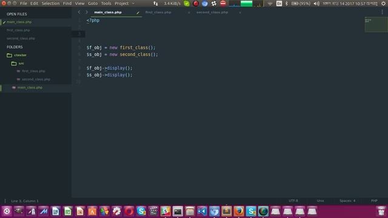
Task: Click the unsaved pencil icon on main_class.php tab
Action: coord(138,12)
